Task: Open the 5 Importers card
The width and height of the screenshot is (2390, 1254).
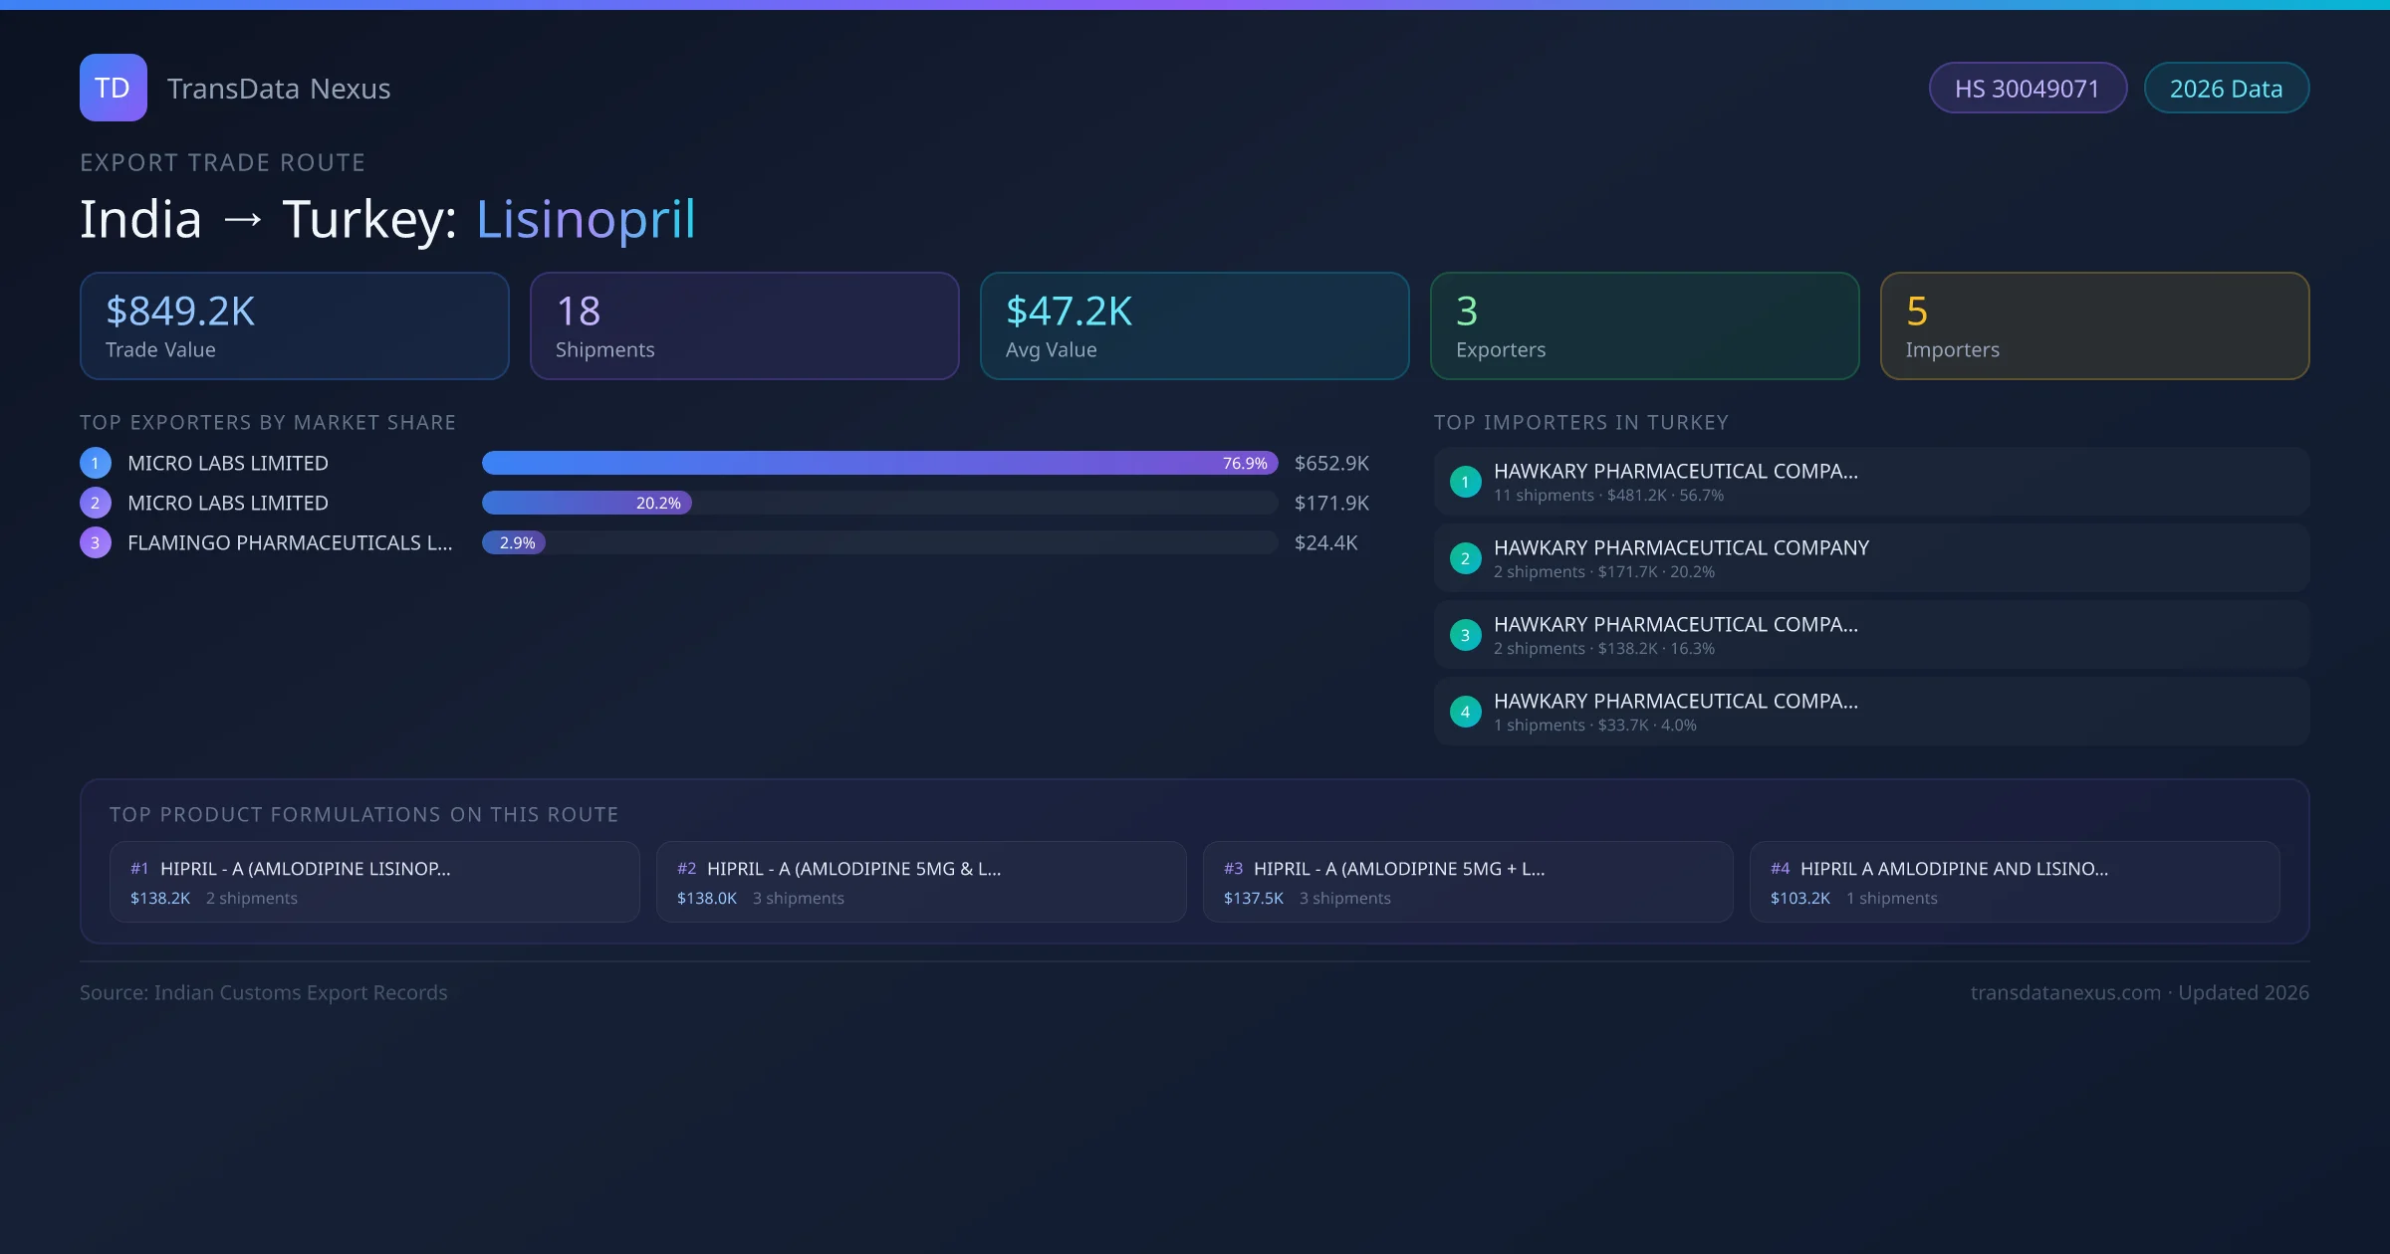Action: 2094,326
